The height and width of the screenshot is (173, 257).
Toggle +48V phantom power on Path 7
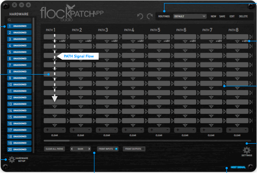coord(218,41)
